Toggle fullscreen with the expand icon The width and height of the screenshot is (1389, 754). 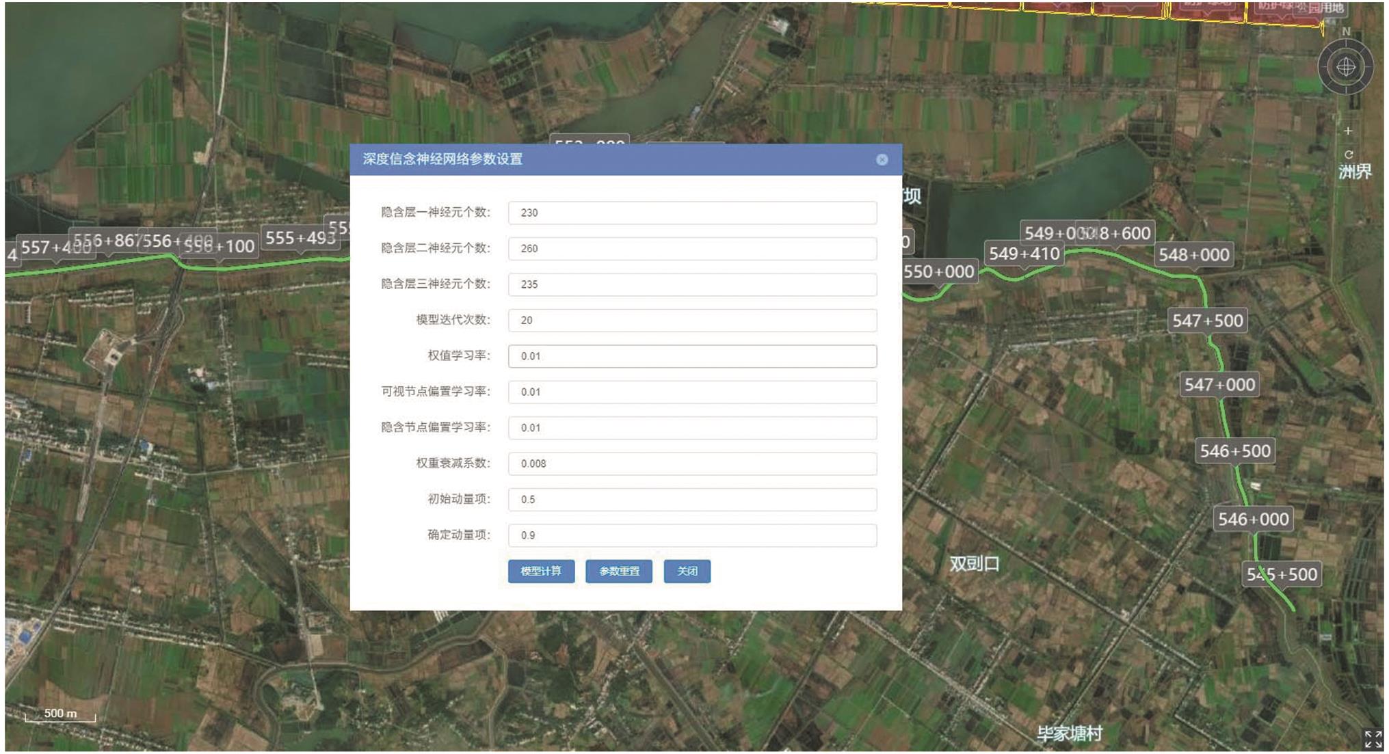[1373, 739]
